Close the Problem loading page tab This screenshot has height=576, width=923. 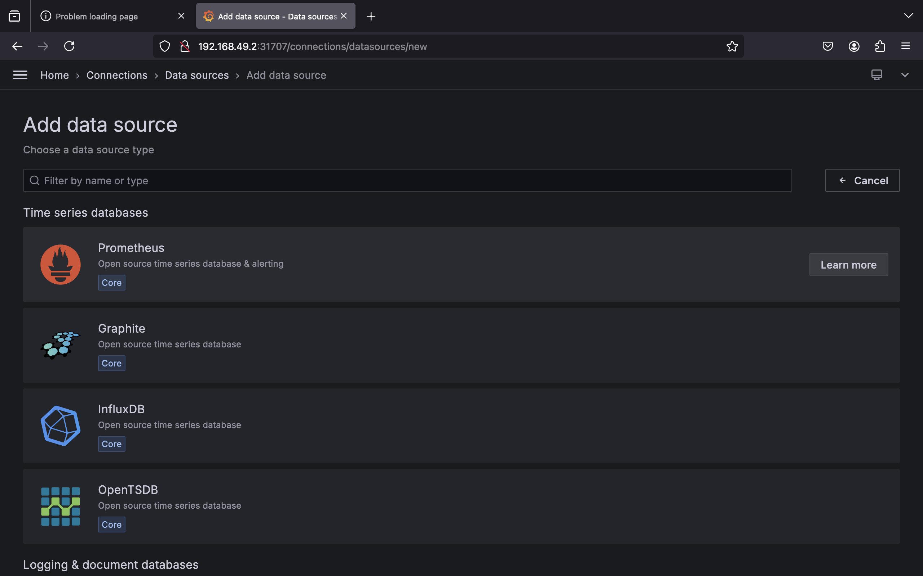coord(181,16)
